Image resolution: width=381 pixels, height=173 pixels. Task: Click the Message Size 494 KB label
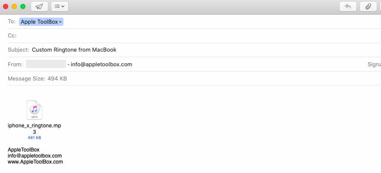click(x=37, y=79)
